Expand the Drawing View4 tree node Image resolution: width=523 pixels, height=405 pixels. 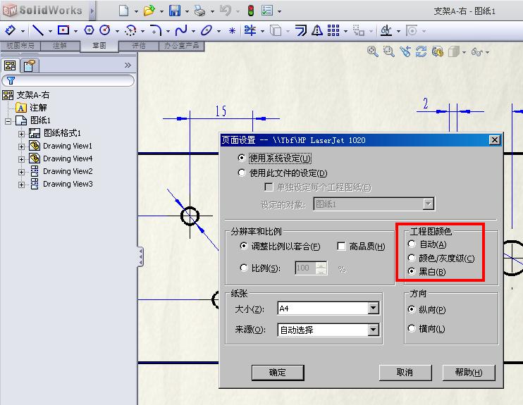(x=21, y=159)
